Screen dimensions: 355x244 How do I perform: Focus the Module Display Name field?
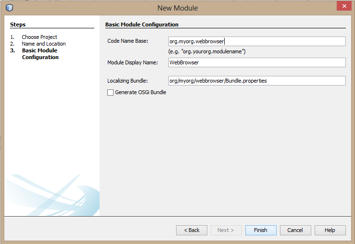[257, 62]
